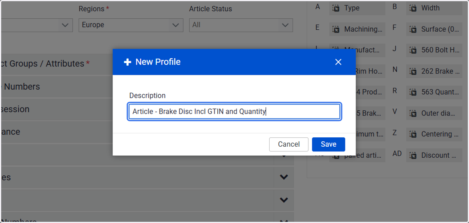Expand the 'Numbers' section under Groups / Attributes
Viewport: 469px width, 223px height.
[x=57, y=86]
